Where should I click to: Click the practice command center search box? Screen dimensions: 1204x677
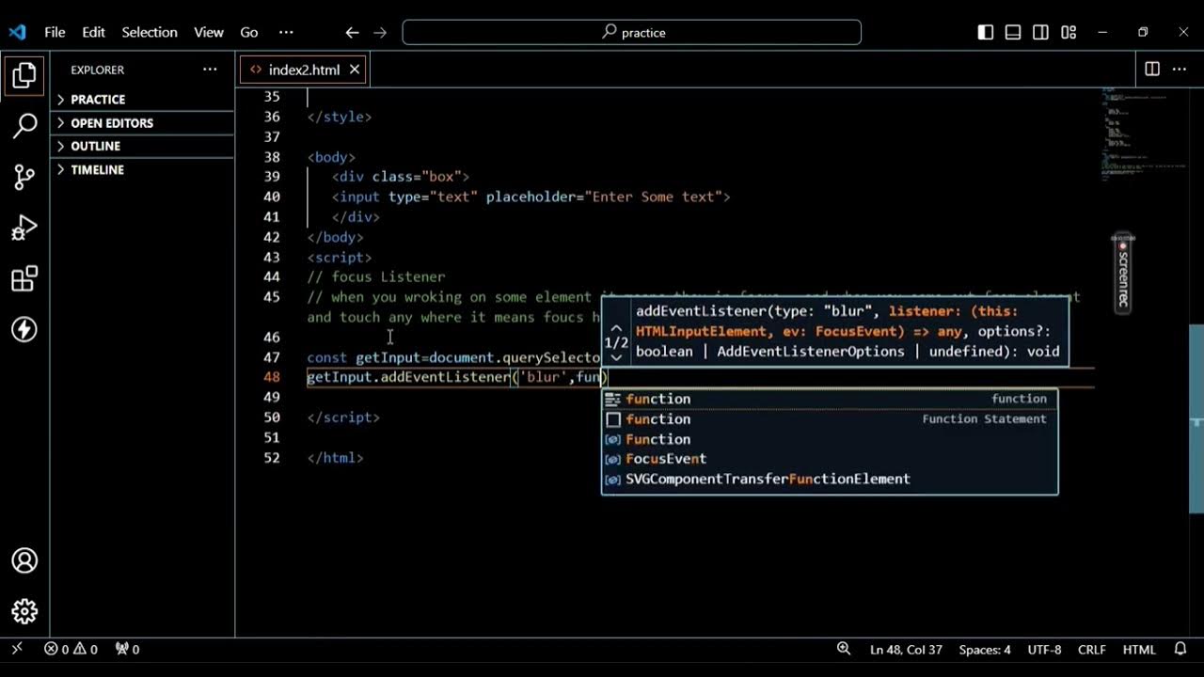pyautogui.click(x=632, y=32)
